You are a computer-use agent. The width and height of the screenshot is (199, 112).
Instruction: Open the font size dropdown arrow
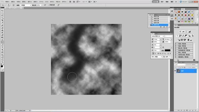[x=160, y=40]
